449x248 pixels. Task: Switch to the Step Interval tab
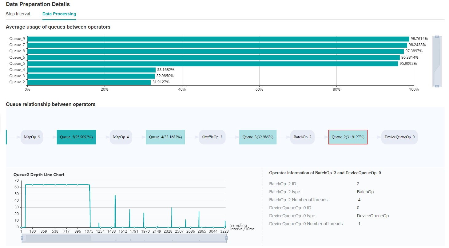coord(18,14)
